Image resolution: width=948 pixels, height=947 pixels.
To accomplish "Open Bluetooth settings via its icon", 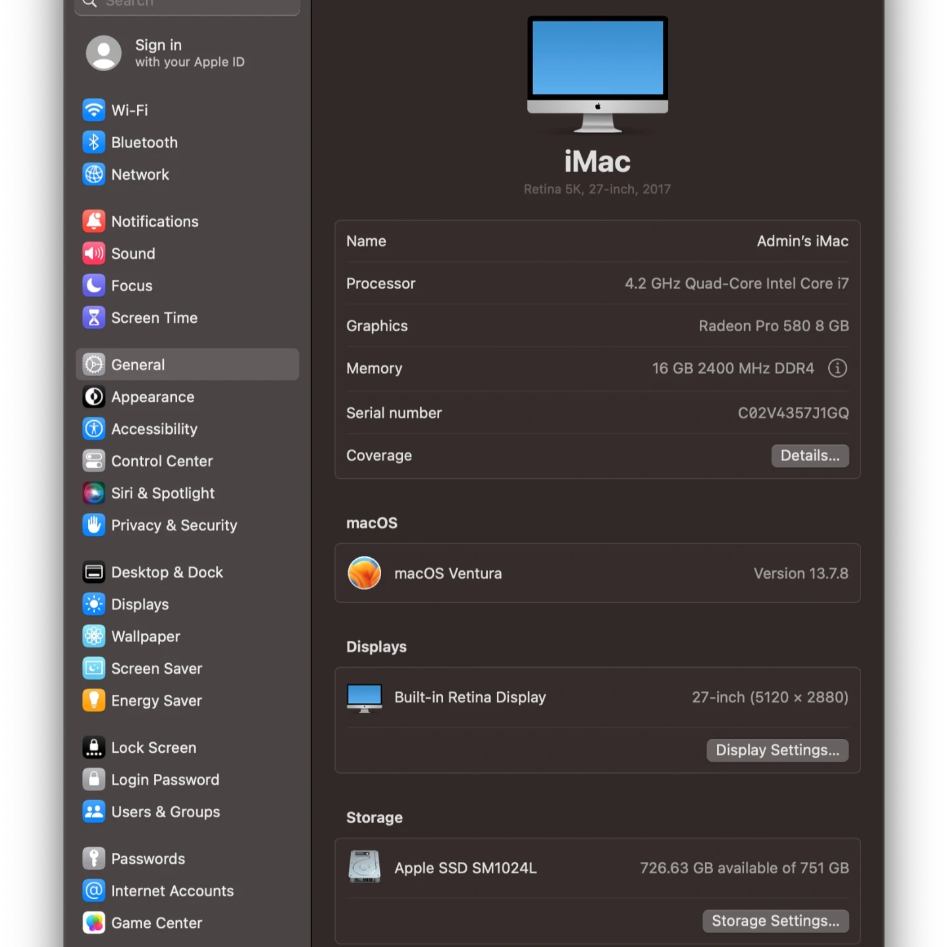I will tap(93, 142).
